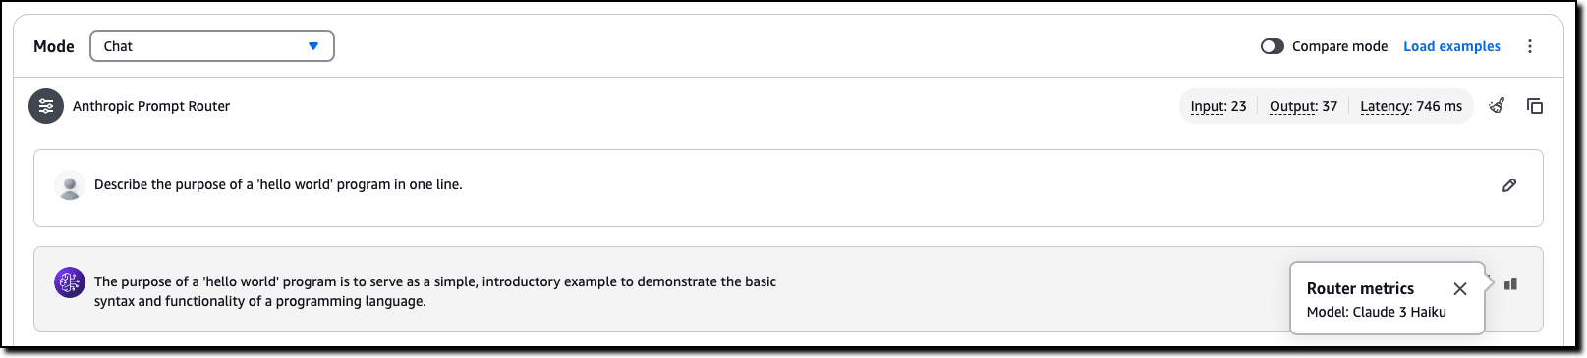1587x358 pixels.
Task: Clear the chat with the broom icon
Action: point(1497,106)
